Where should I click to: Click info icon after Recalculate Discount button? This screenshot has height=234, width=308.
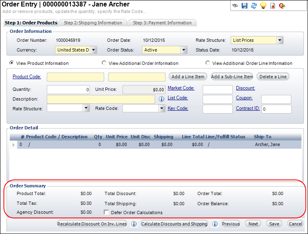click(134, 224)
